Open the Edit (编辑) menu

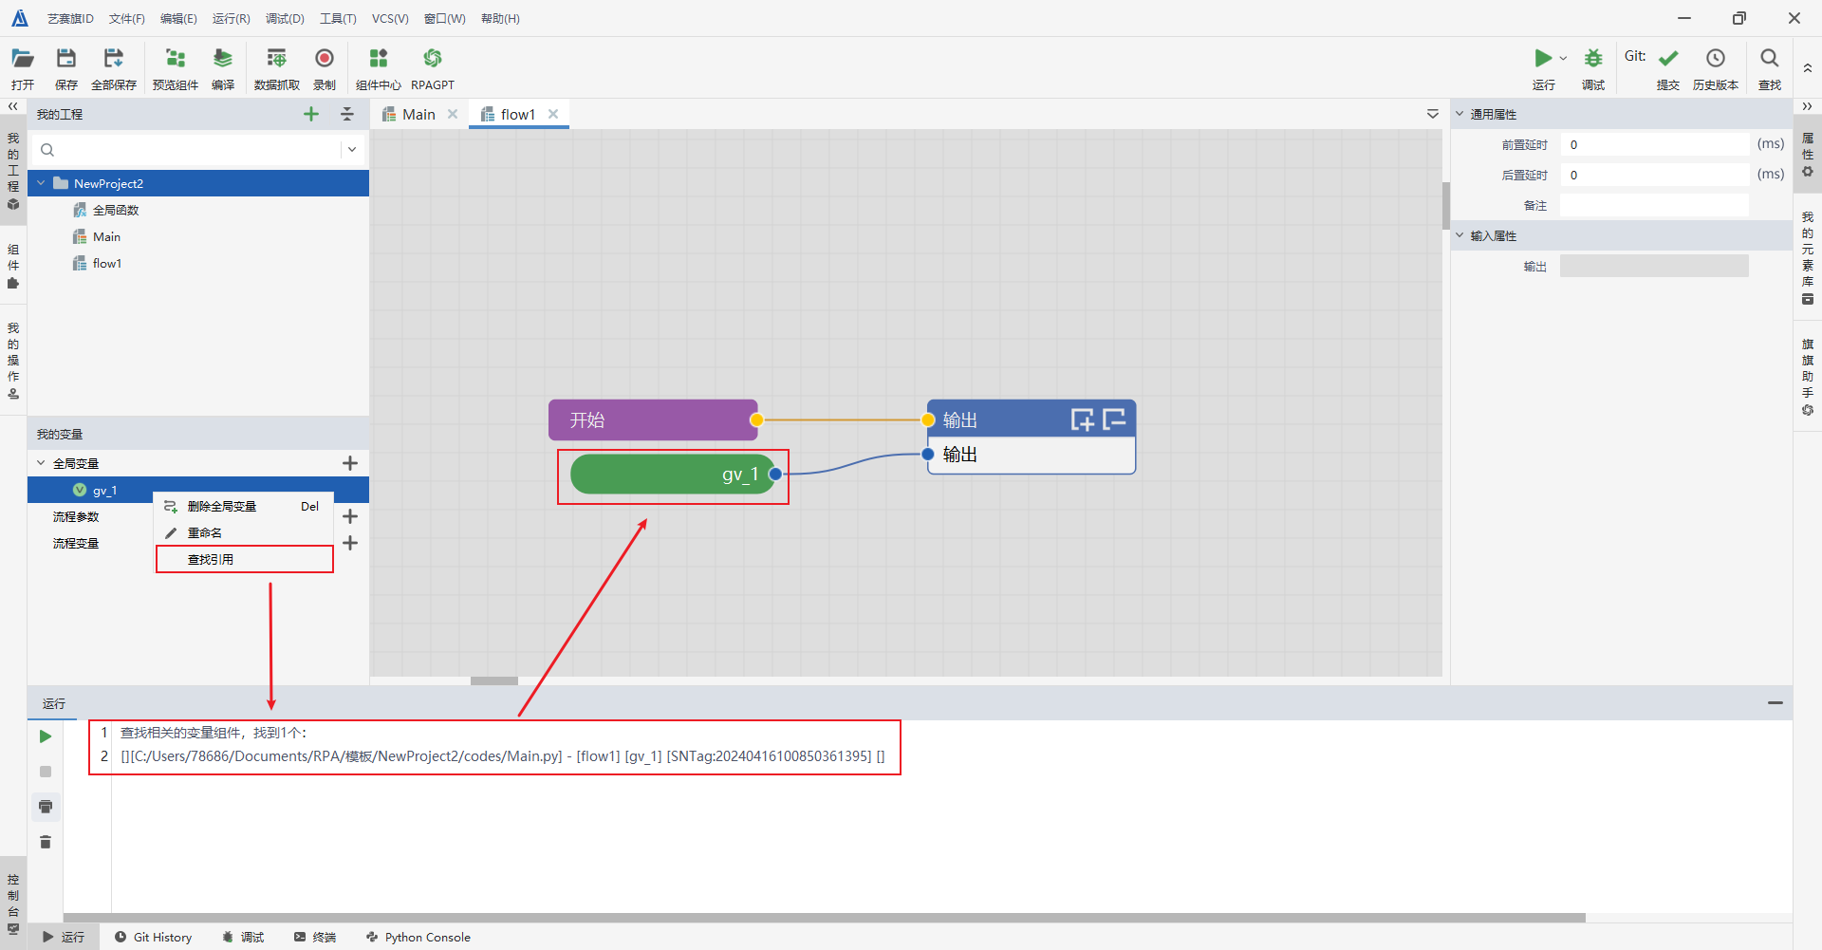click(x=178, y=19)
